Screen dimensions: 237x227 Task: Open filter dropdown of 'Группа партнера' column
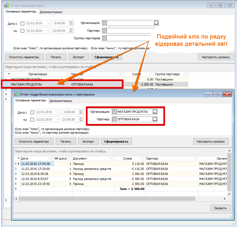pos(185,74)
